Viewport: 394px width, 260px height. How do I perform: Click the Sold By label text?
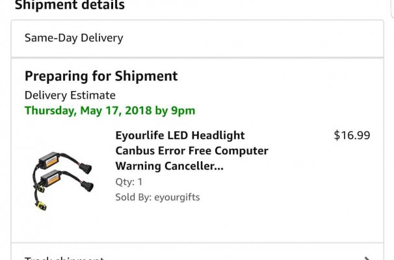tap(133, 197)
